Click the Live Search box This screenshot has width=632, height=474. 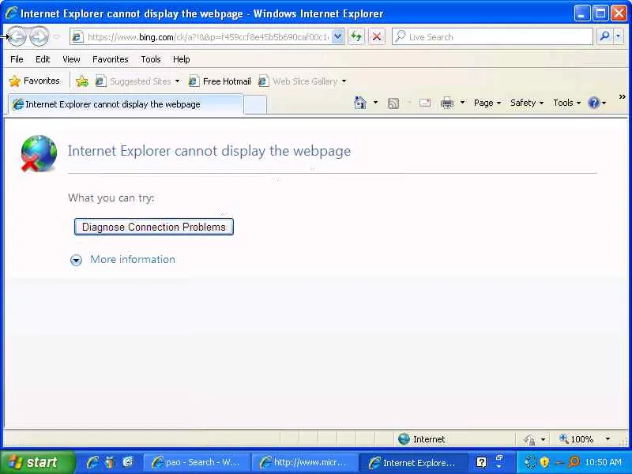pyautogui.click(x=492, y=36)
